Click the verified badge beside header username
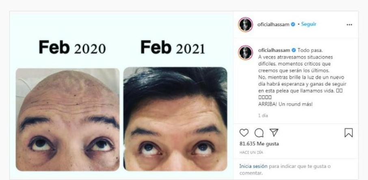The width and height of the screenshot is (368, 180). (x=293, y=24)
